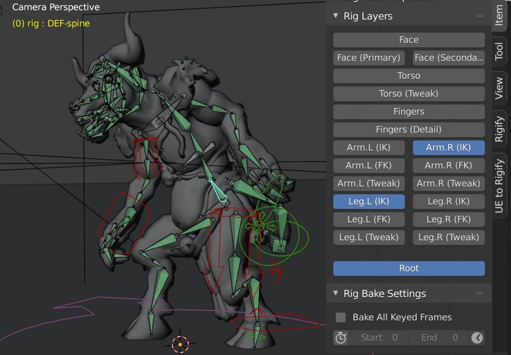Switch to the Tool sidebar tab
Screen dimensions: 511x355
click(499, 51)
